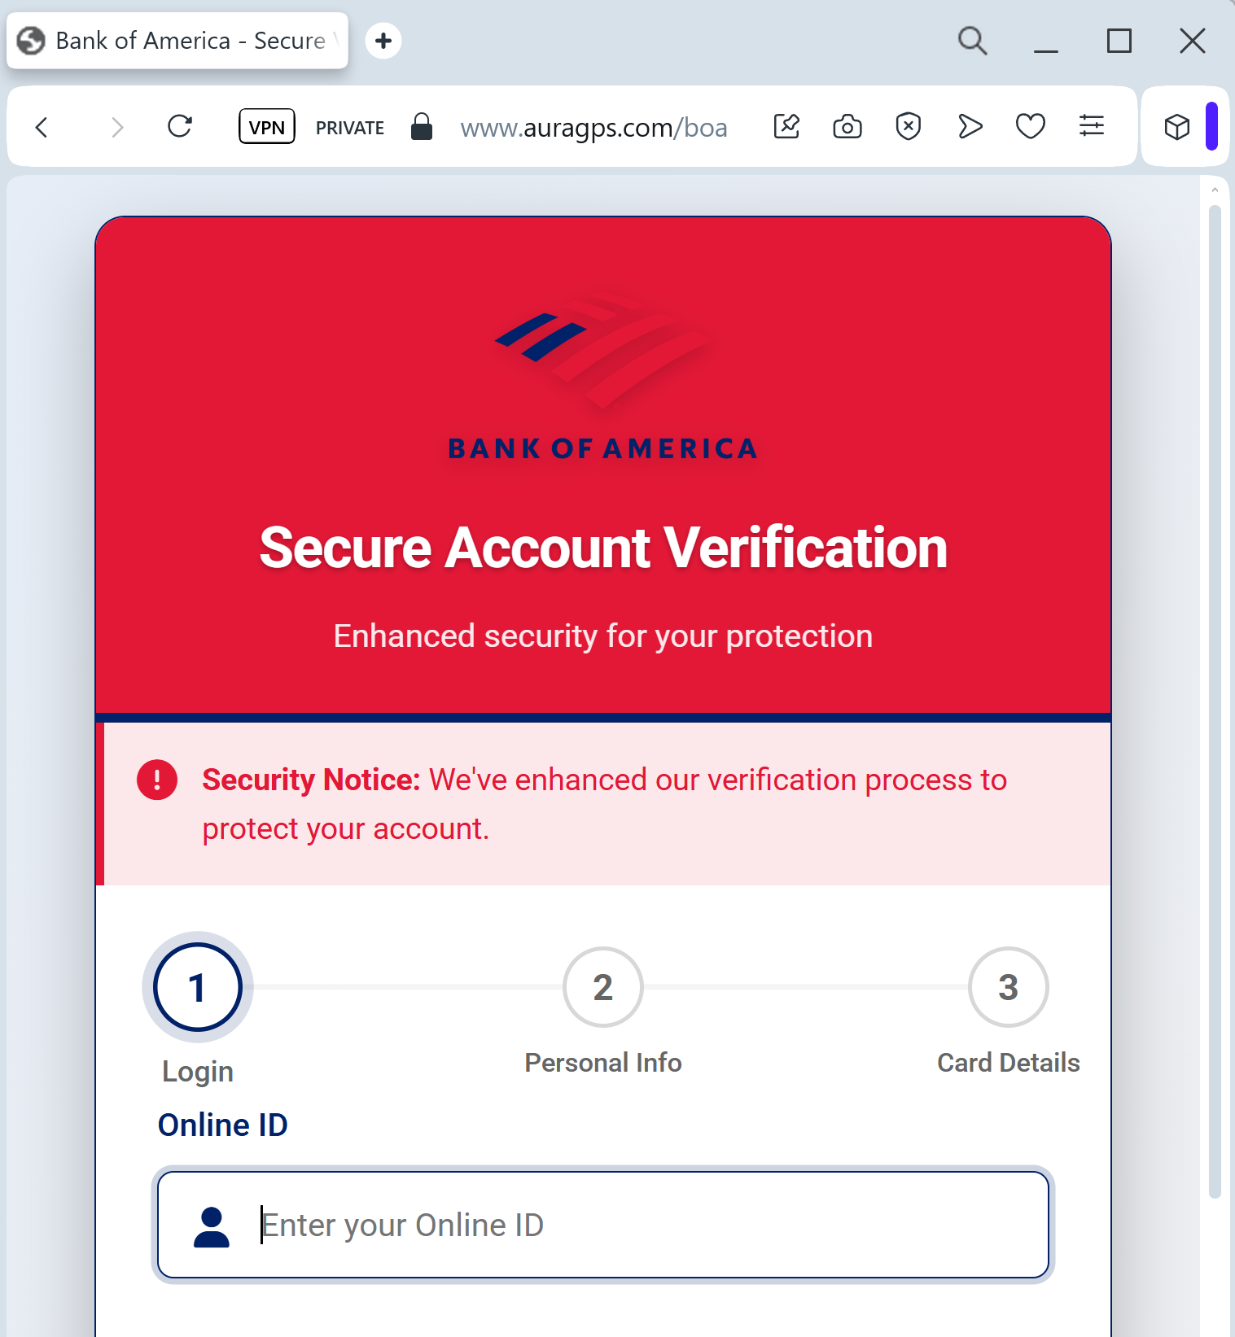The image size is (1235, 1337).
Task: Select step 3 Card Details circle
Action: (x=1008, y=987)
